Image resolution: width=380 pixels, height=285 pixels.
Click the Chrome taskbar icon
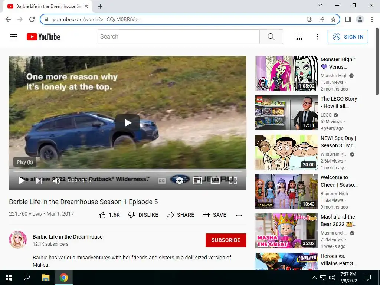click(x=64, y=278)
